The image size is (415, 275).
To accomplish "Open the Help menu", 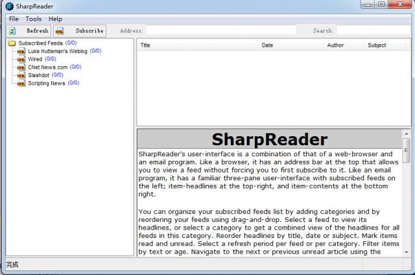I will coord(55,19).
